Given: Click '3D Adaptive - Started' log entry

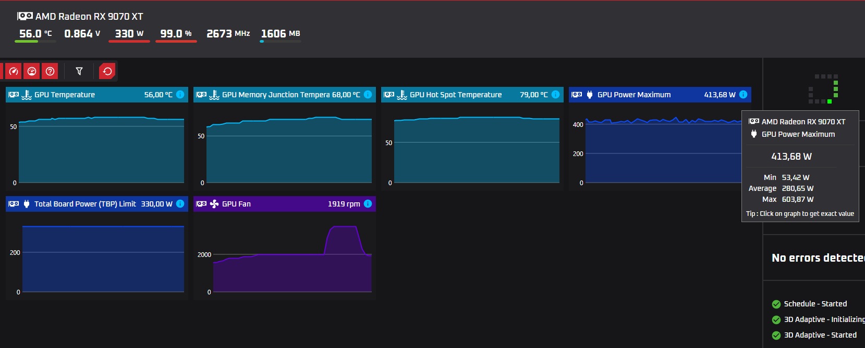Looking at the screenshot, I should pyautogui.click(x=820, y=335).
